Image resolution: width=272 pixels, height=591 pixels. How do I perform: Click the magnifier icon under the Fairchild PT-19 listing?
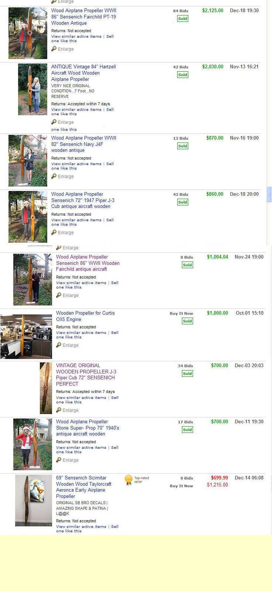(x=54, y=49)
